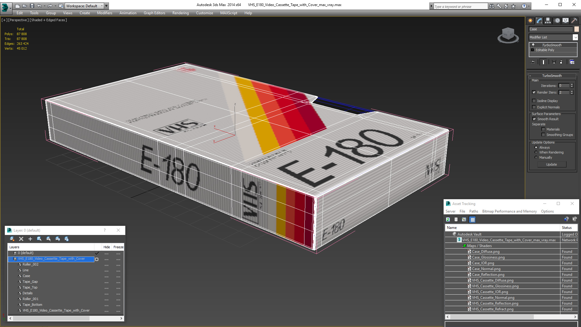
Task: Open the Display command panel tab
Action: [565, 21]
